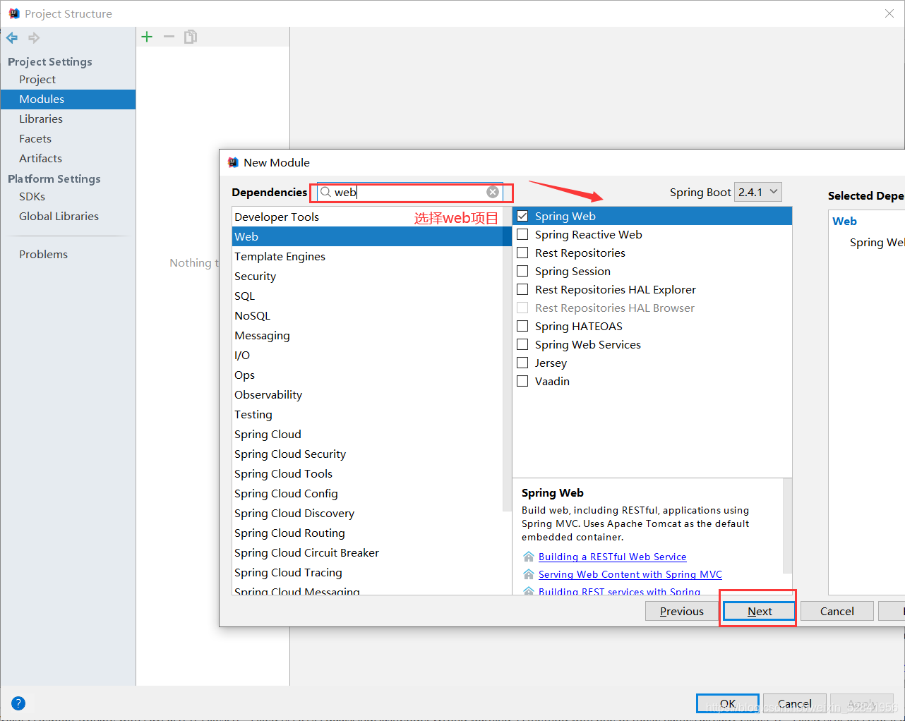Viewport: 905px width, 721px height.
Task: Cancel the New Module dialog
Action: click(837, 611)
